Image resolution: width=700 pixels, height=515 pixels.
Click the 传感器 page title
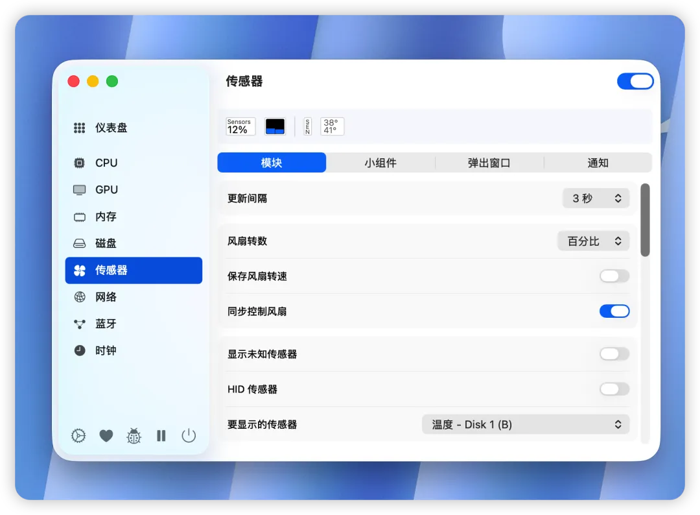[x=244, y=81]
